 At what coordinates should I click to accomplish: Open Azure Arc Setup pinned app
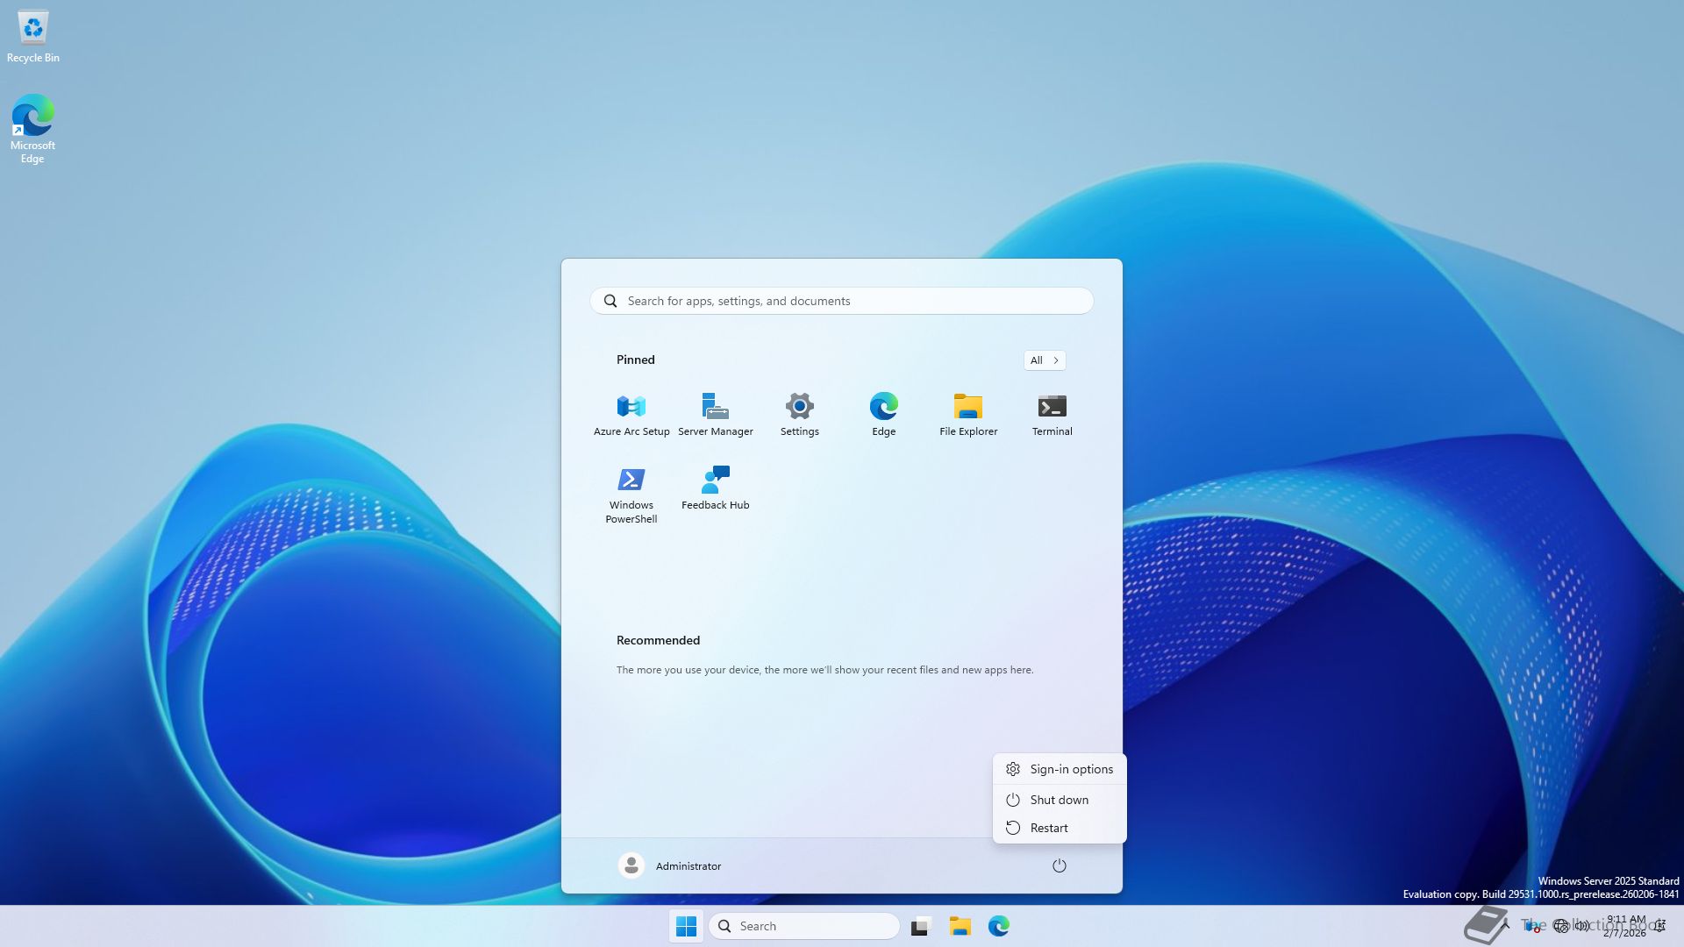[x=631, y=414]
